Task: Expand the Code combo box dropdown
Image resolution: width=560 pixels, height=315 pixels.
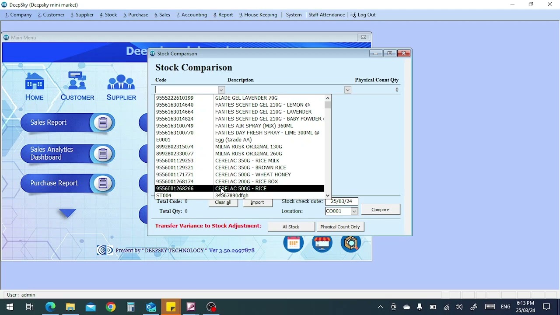Action: click(221, 90)
